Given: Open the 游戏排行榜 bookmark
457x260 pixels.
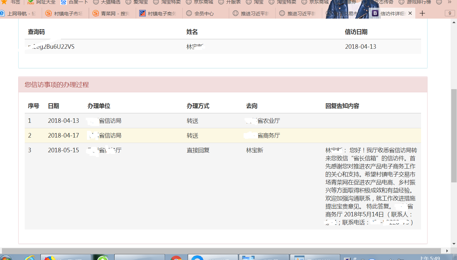Looking at the screenshot, I should click(415, 2).
